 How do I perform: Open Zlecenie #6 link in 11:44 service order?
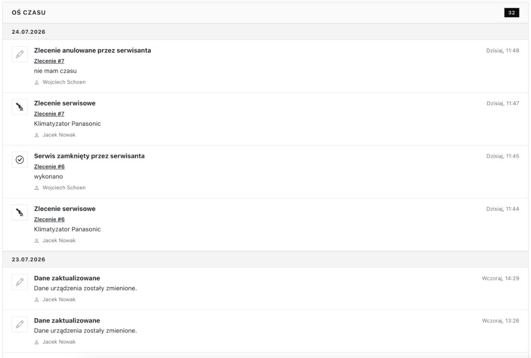pos(49,219)
